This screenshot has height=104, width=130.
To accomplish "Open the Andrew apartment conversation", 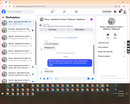I will (x=18, y=45).
